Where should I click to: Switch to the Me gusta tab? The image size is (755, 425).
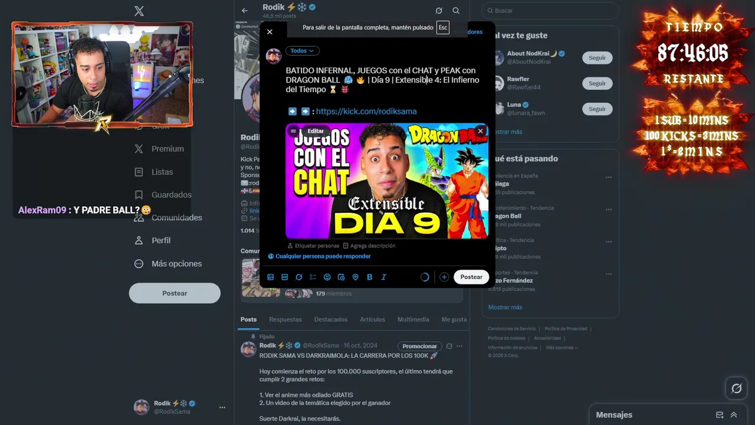[454, 319]
